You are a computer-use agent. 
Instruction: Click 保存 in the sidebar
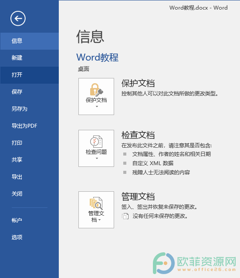tap(30, 92)
